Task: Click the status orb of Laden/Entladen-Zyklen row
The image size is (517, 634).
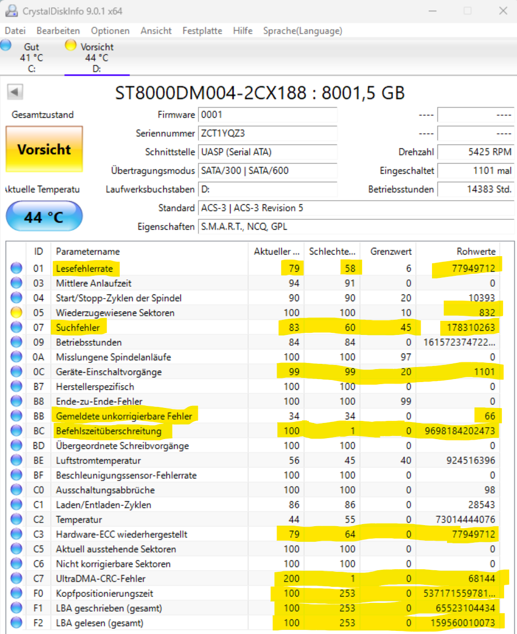Action: point(17,504)
